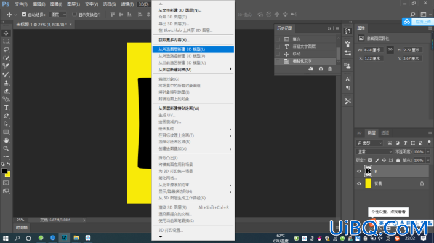Select the Path Selection tool

pos(6,124)
